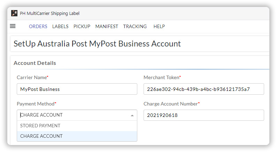
Task: Open the MANIFEST tab
Action: click(107, 26)
